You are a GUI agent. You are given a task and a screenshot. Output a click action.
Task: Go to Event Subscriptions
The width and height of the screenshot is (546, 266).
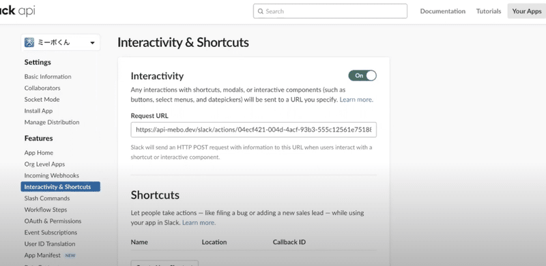[x=51, y=233]
